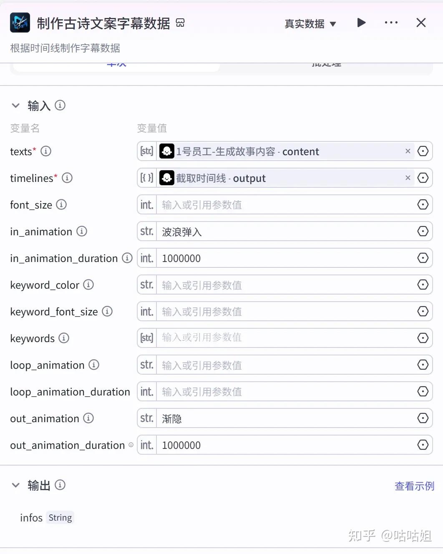
Task: Collapse the 输出 section
Action: [16, 485]
